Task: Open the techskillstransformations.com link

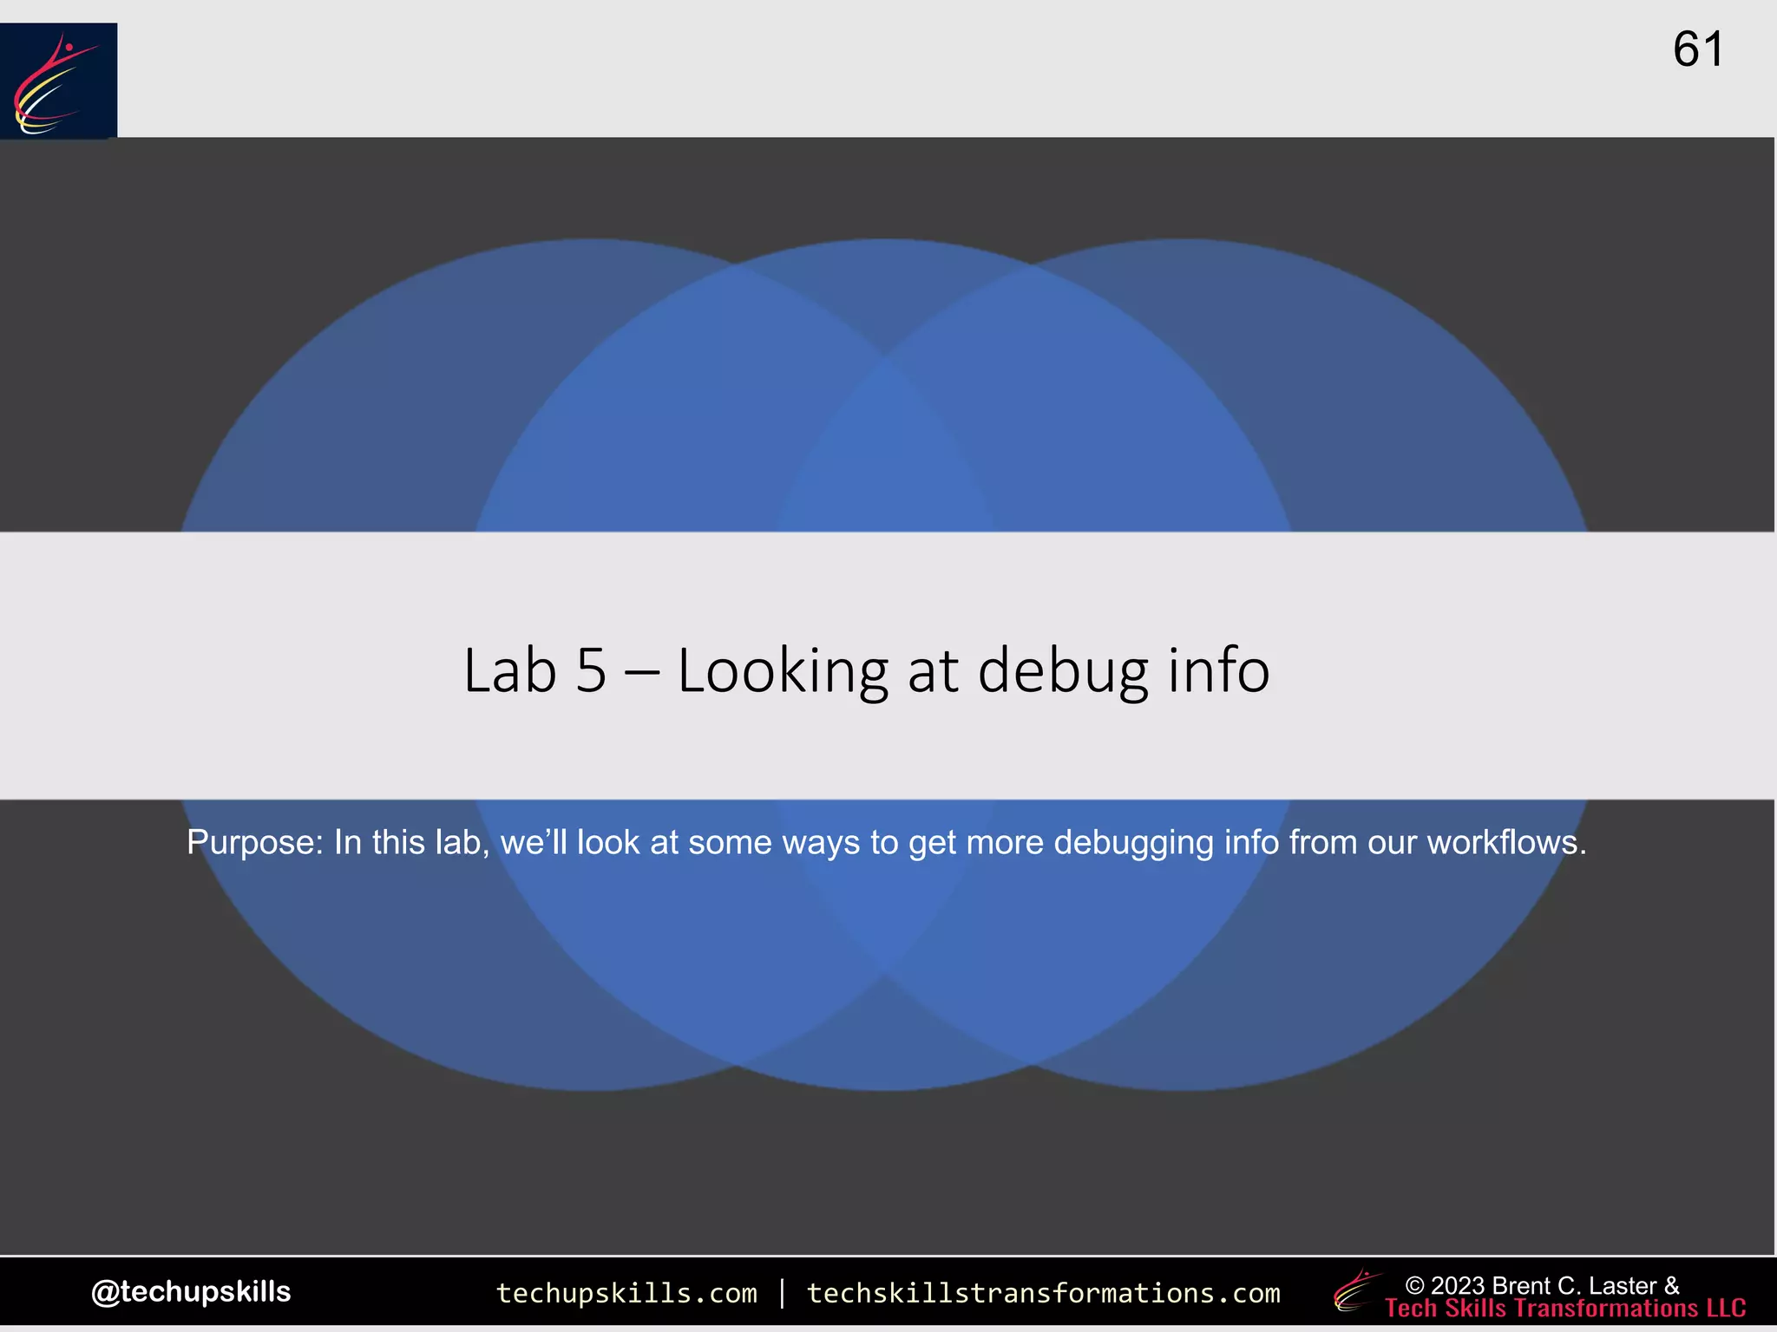Action: tap(1043, 1293)
